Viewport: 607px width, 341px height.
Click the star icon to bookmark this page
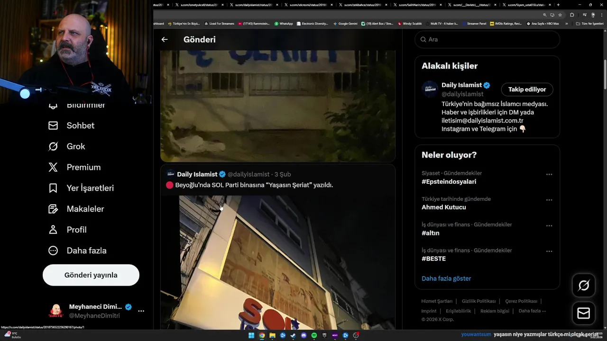point(560,15)
